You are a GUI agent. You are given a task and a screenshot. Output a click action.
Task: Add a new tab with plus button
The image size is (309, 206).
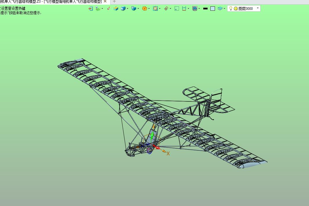(x=114, y=1)
